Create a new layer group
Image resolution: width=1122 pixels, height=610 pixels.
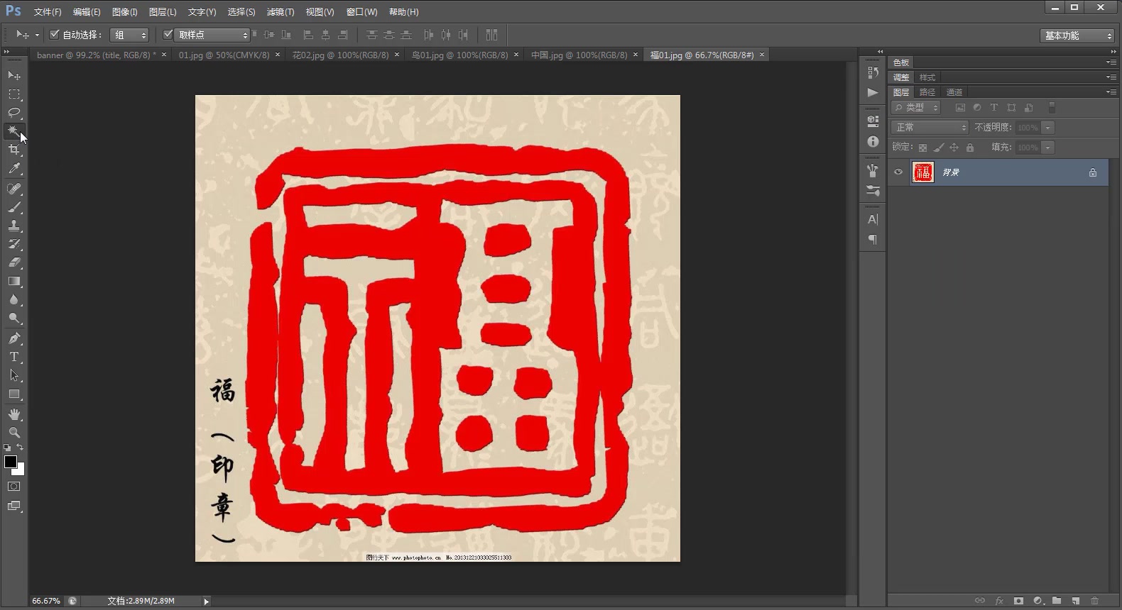[x=1057, y=601]
